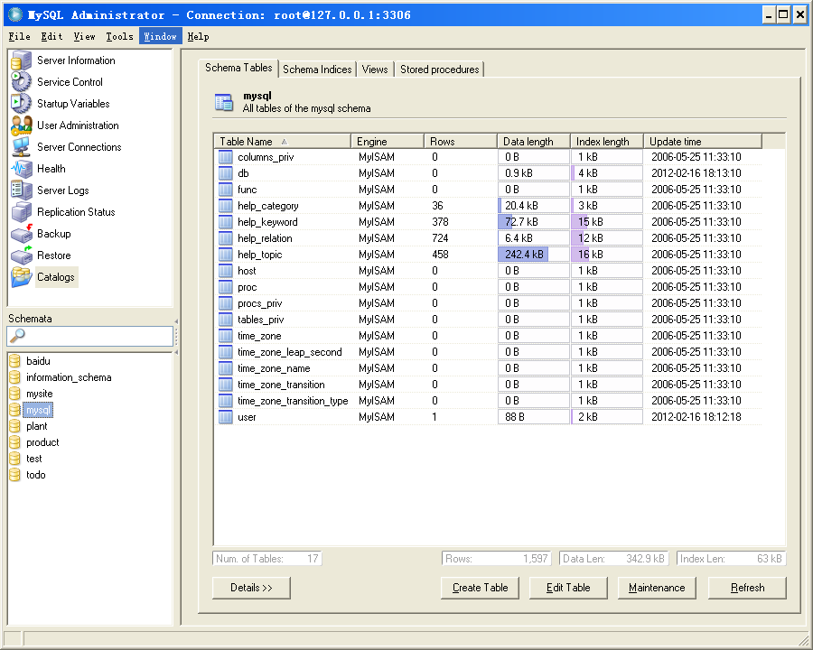Click the Catalogs label in sidebar
Image resolution: width=813 pixels, height=650 pixels.
[56, 277]
